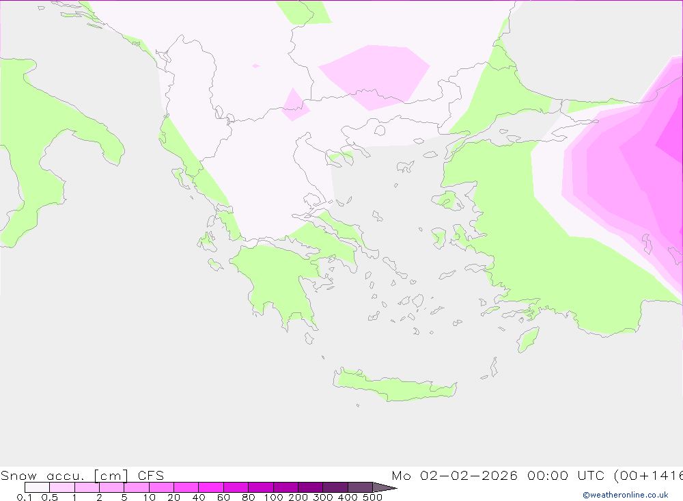Click the 0.1–0.5 cm legend swatch
Screen dimensions: 683x501
(x=37, y=487)
